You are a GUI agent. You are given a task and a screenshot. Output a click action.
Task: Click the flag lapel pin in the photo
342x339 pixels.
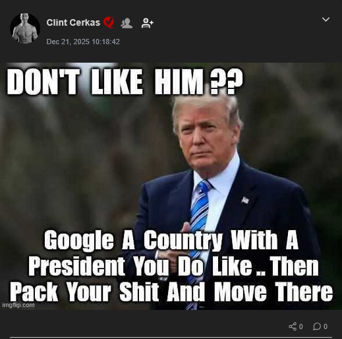point(245,200)
